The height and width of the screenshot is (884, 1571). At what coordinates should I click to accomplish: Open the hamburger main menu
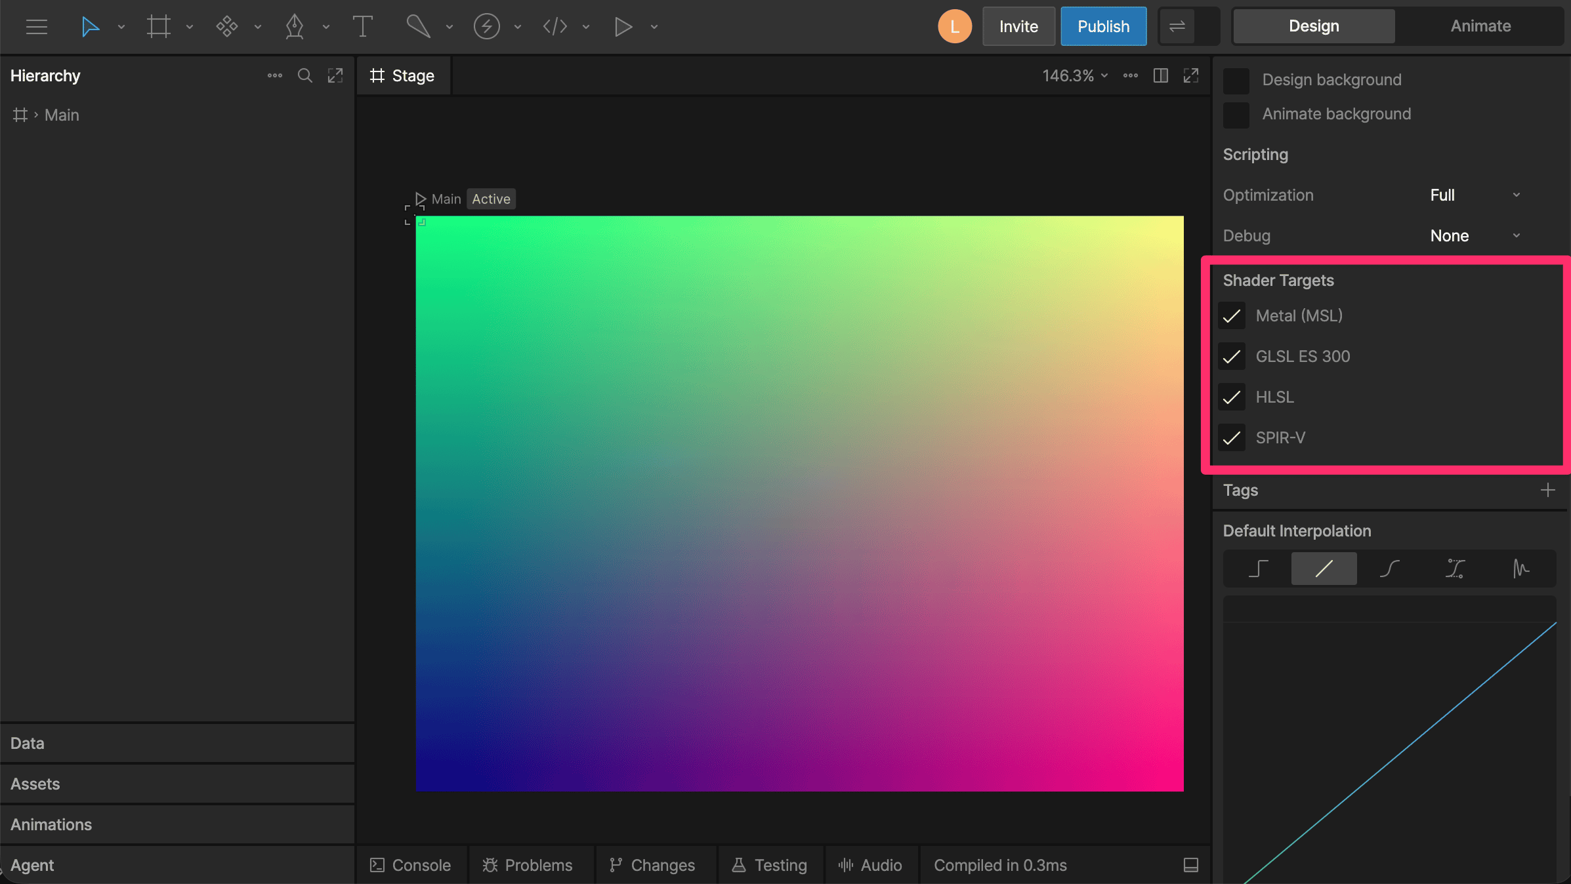point(37,27)
